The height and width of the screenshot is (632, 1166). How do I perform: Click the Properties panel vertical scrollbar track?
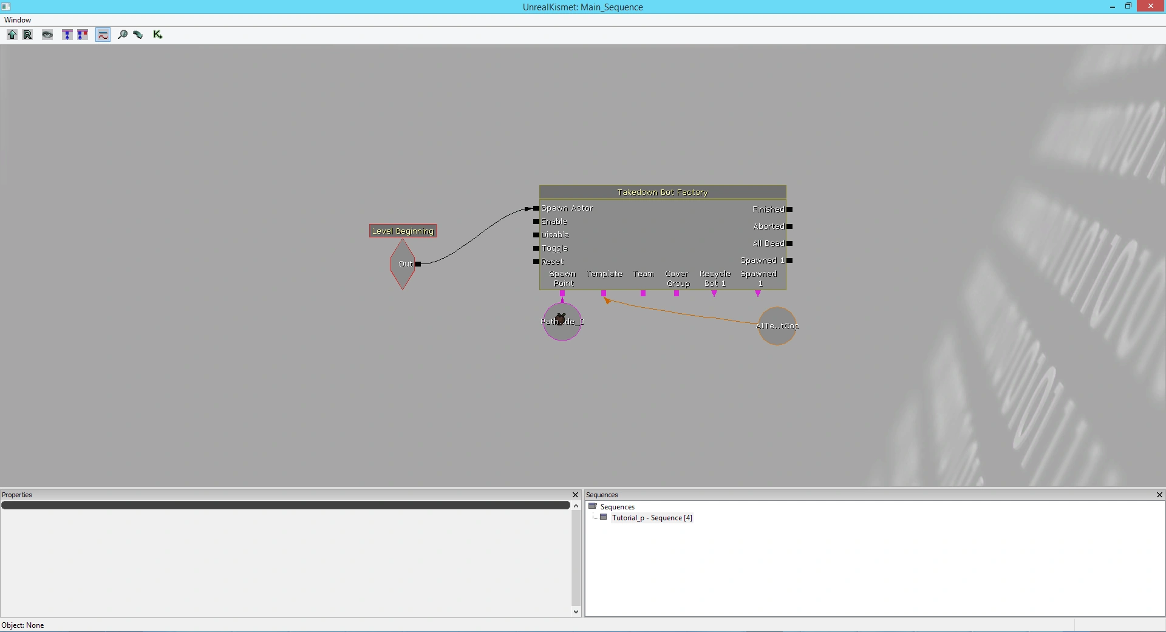[576, 559]
